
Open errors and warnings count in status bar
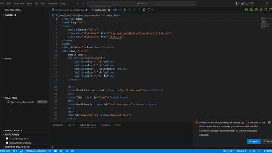[x=5, y=151]
